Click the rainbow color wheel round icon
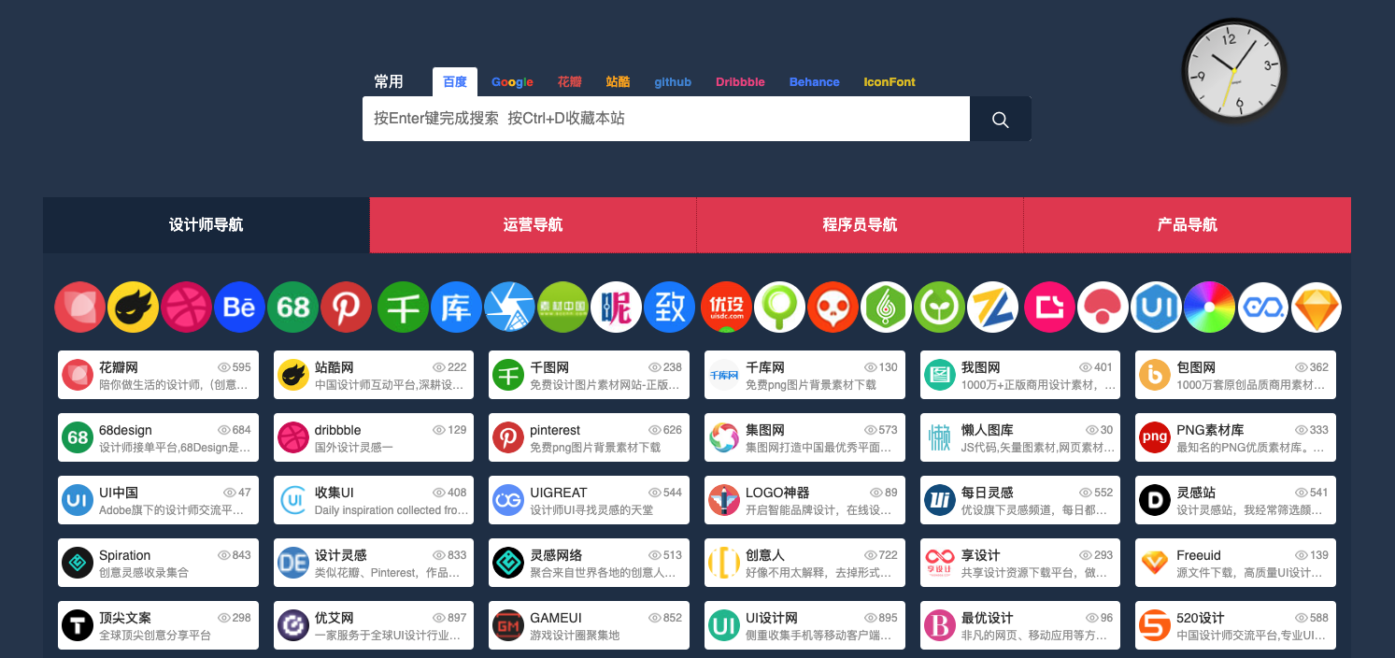Viewport: 1395px width, 658px height. pyautogui.click(x=1209, y=308)
